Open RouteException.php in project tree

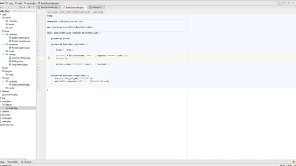point(20,48)
